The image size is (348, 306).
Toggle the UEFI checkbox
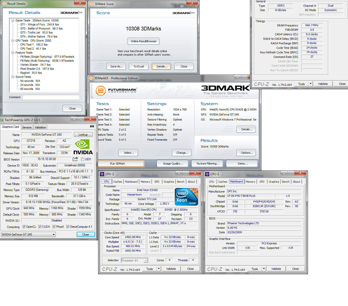pyautogui.click(x=82, y=159)
